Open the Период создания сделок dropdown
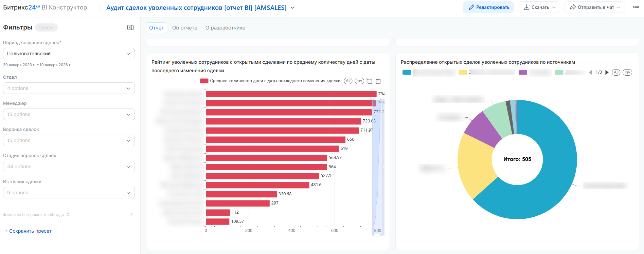Viewport: 644px width, 254px height. [69, 54]
